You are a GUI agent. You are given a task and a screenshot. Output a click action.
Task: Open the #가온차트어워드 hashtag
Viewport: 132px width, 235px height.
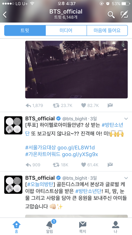[43, 154]
